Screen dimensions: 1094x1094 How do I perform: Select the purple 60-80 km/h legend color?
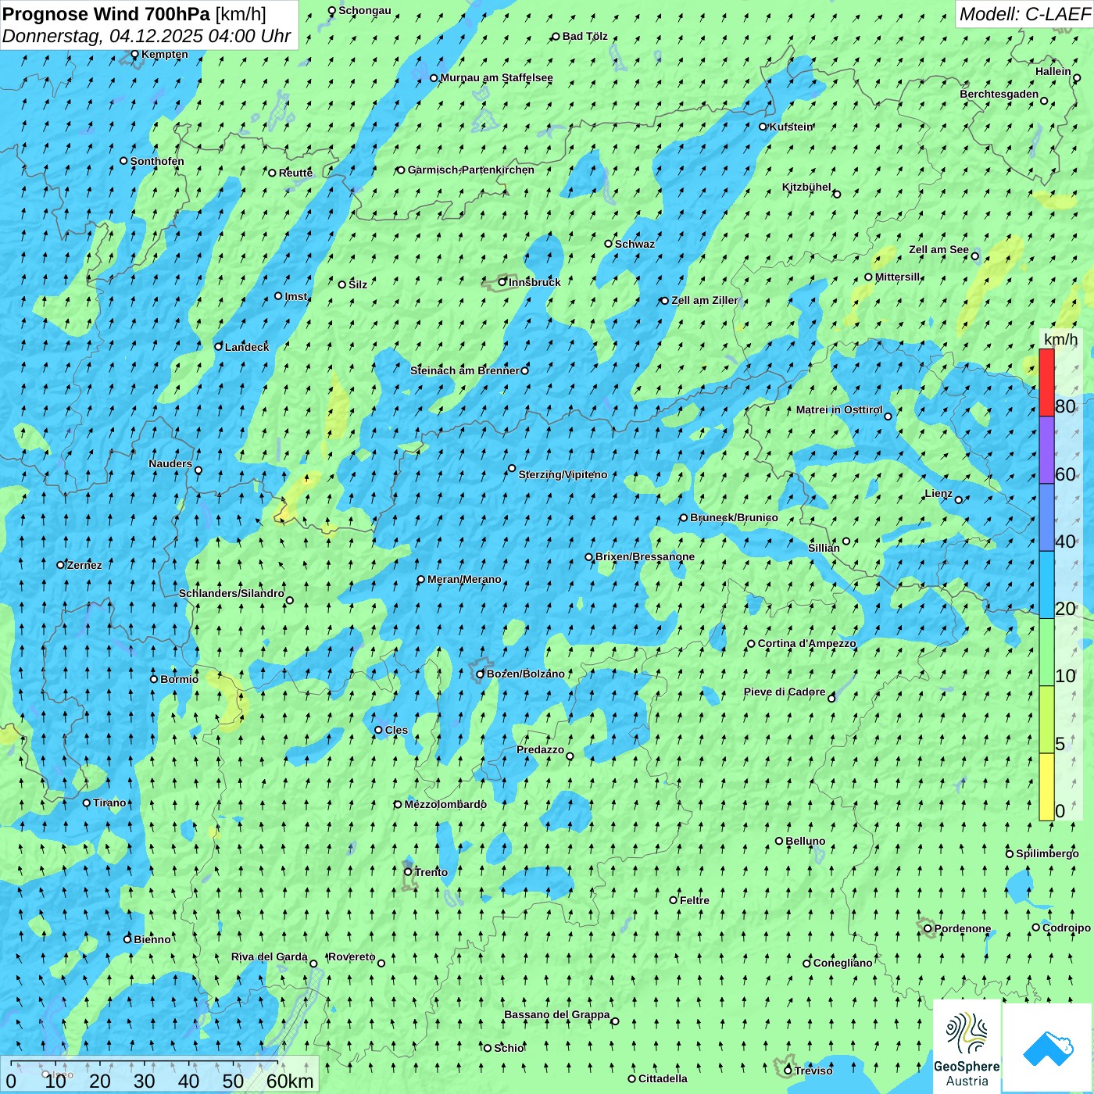(1046, 450)
